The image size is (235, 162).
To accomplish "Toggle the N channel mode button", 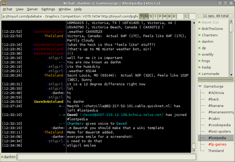I will [x=146, y=16].
